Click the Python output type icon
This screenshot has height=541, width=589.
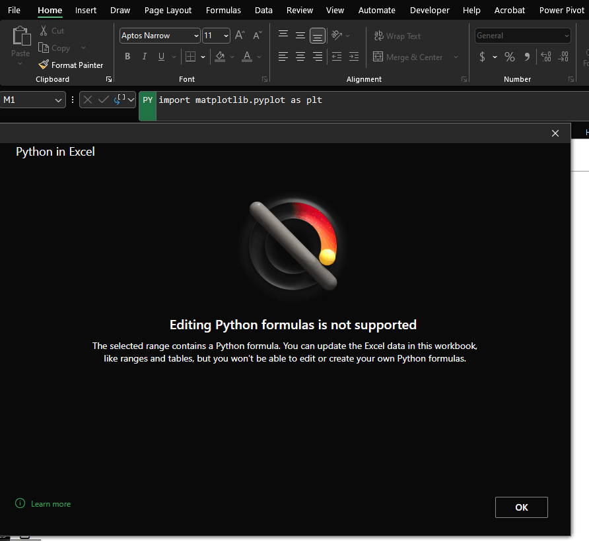click(120, 100)
